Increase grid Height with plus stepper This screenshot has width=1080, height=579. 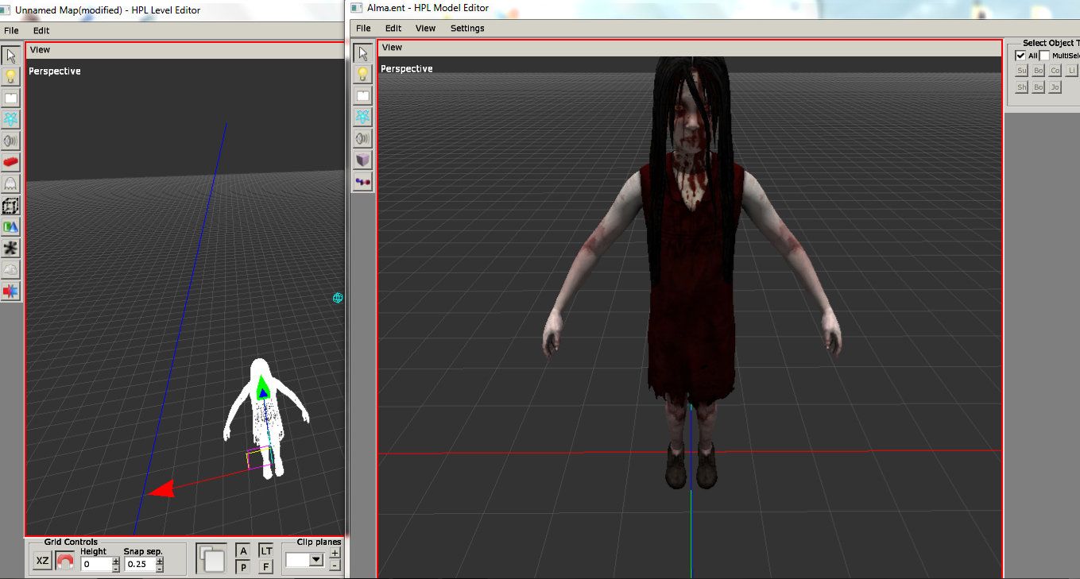click(x=116, y=560)
